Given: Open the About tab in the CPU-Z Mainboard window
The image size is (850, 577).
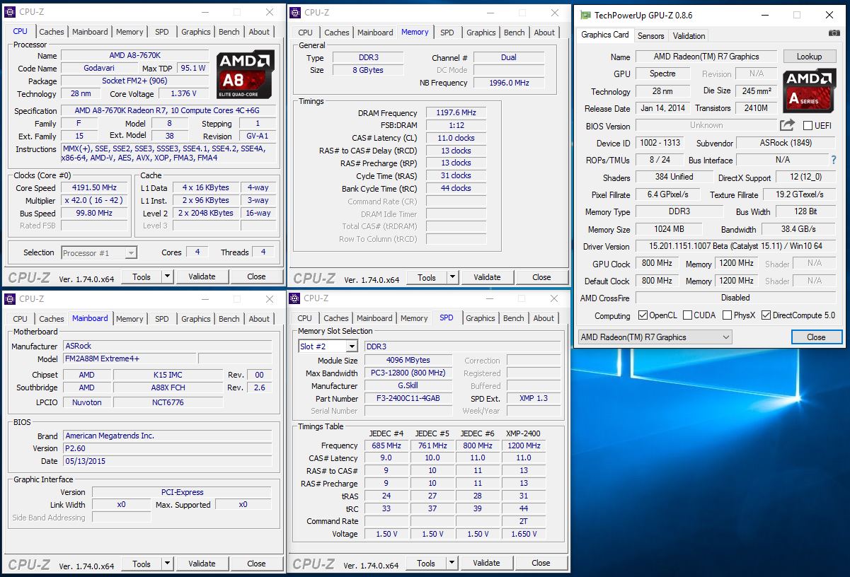Looking at the screenshot, I should point(259,319).
